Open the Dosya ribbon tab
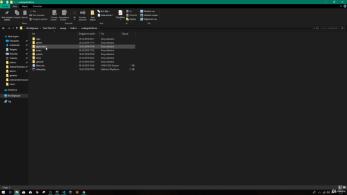This screenshot has width=347, height=195. point(5,6)
